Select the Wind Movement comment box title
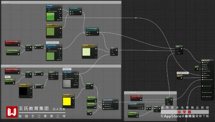This screenshot has height=122, width=215. [61, 66]
